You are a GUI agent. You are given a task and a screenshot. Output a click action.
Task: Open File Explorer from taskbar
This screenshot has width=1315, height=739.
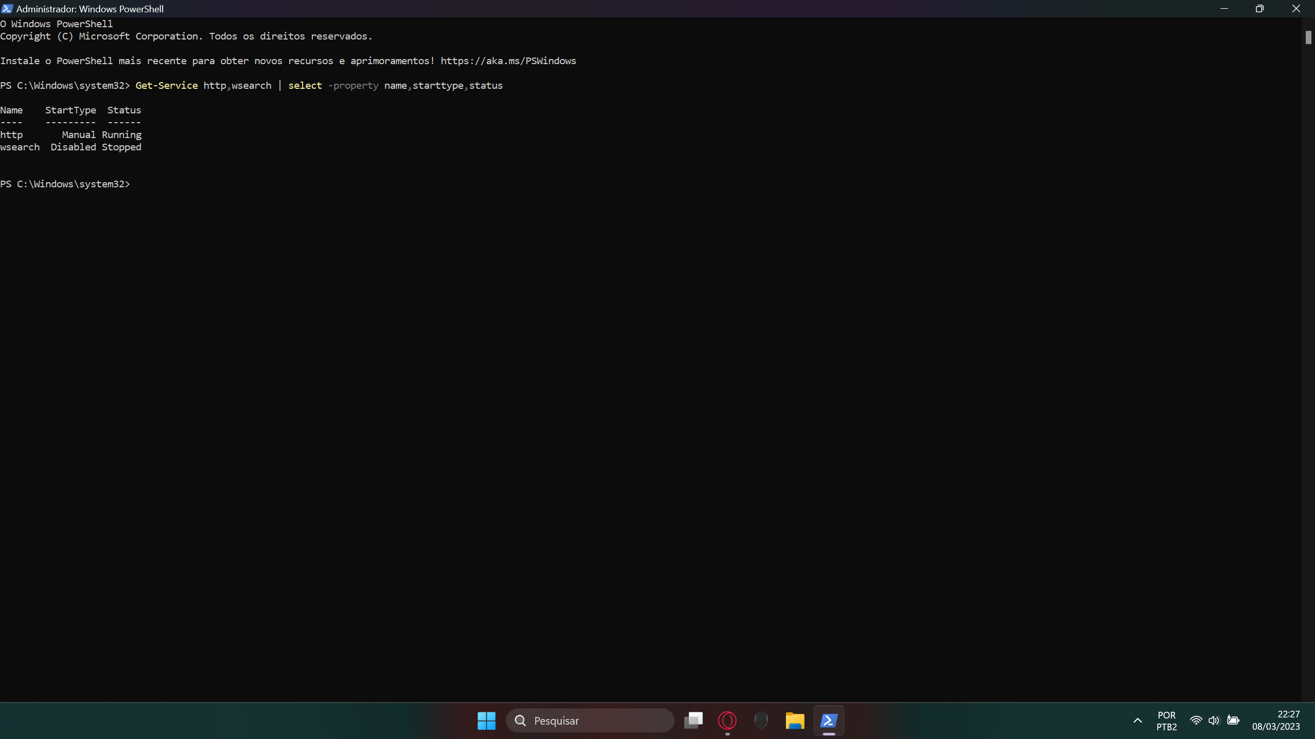pos(795,721)
